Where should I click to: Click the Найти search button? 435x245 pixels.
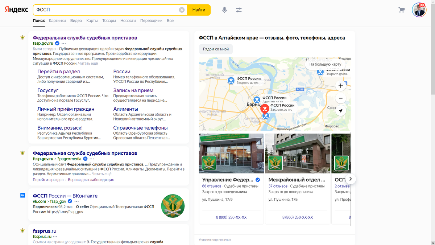point(199,10)
